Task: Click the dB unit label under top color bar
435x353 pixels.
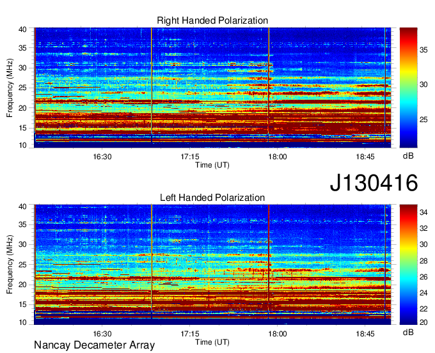Action: pyautogui.click(x=408, y=156)
